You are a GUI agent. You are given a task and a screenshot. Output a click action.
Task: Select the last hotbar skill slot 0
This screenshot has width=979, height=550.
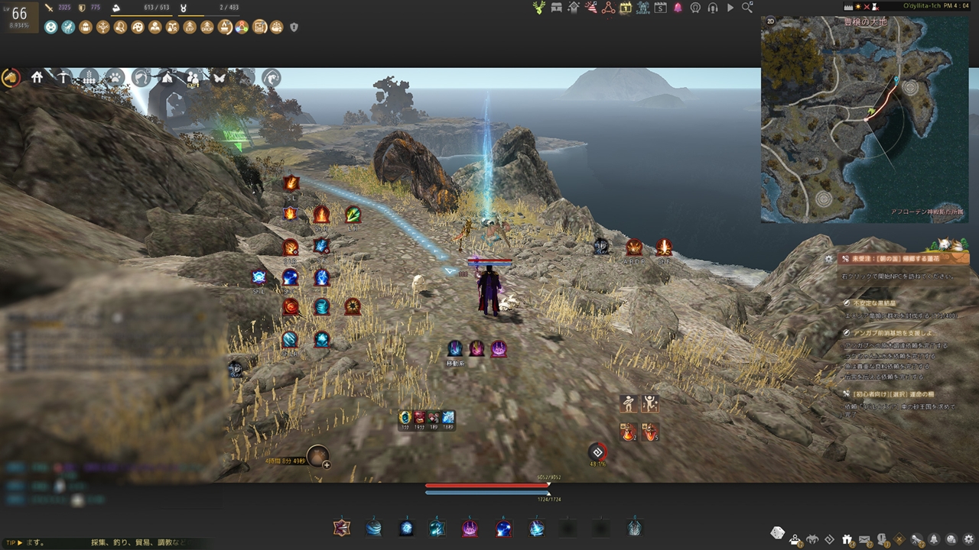tap(634, 527)
